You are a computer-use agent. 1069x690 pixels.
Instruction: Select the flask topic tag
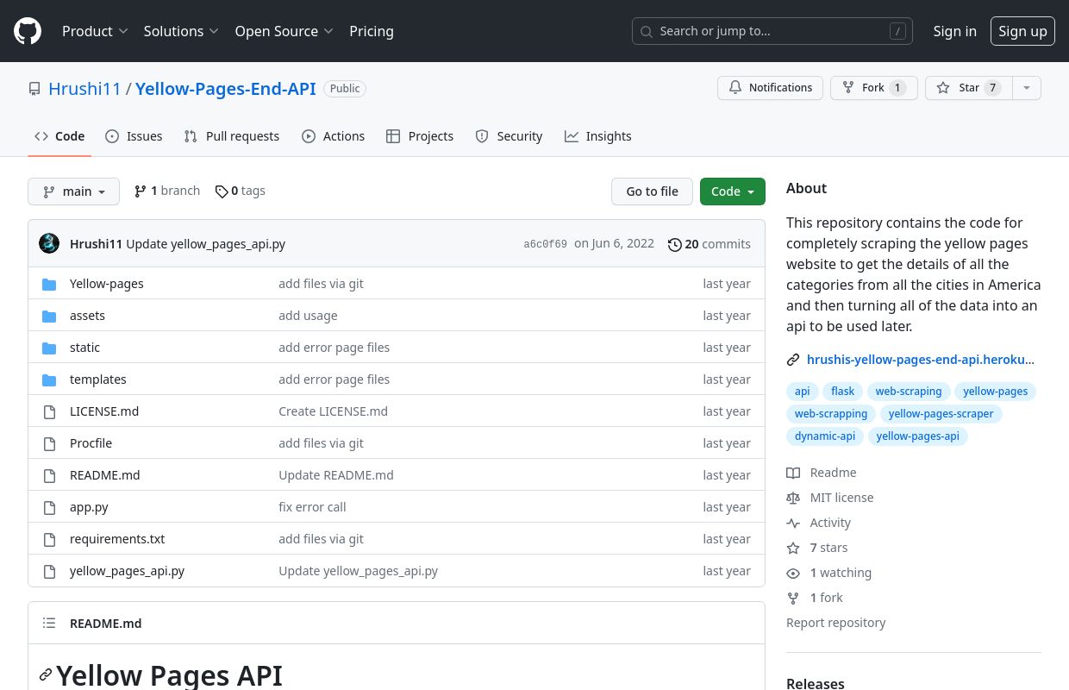[x=842, y=392]
